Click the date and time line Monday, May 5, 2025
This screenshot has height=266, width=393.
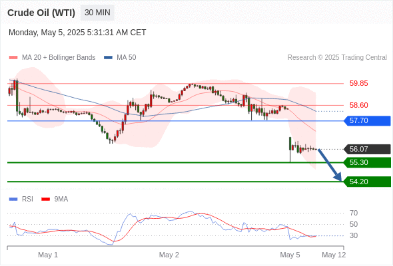pos(77,33)
